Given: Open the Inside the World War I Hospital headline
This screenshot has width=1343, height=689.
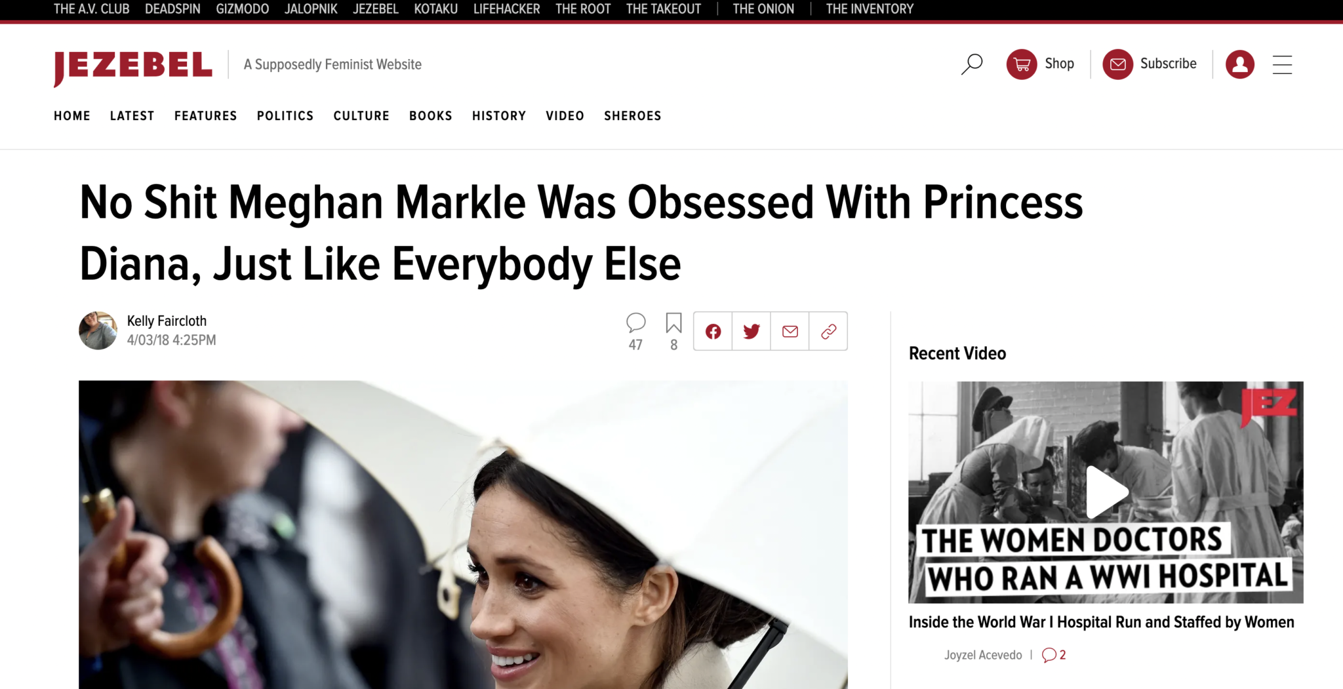Looking at the screenshot, I should click(1101, 622).
